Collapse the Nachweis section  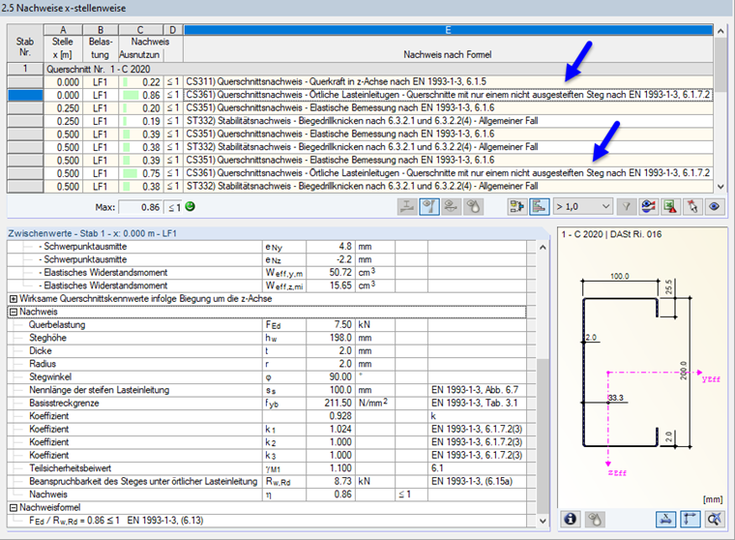click(14, 312)
